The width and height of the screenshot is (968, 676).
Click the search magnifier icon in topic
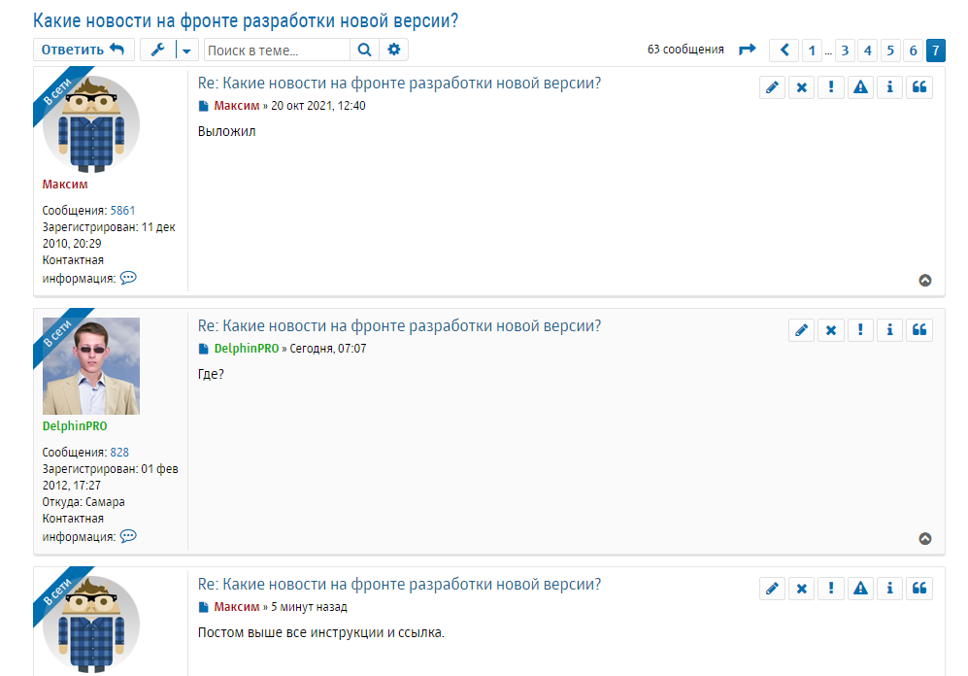364,50
